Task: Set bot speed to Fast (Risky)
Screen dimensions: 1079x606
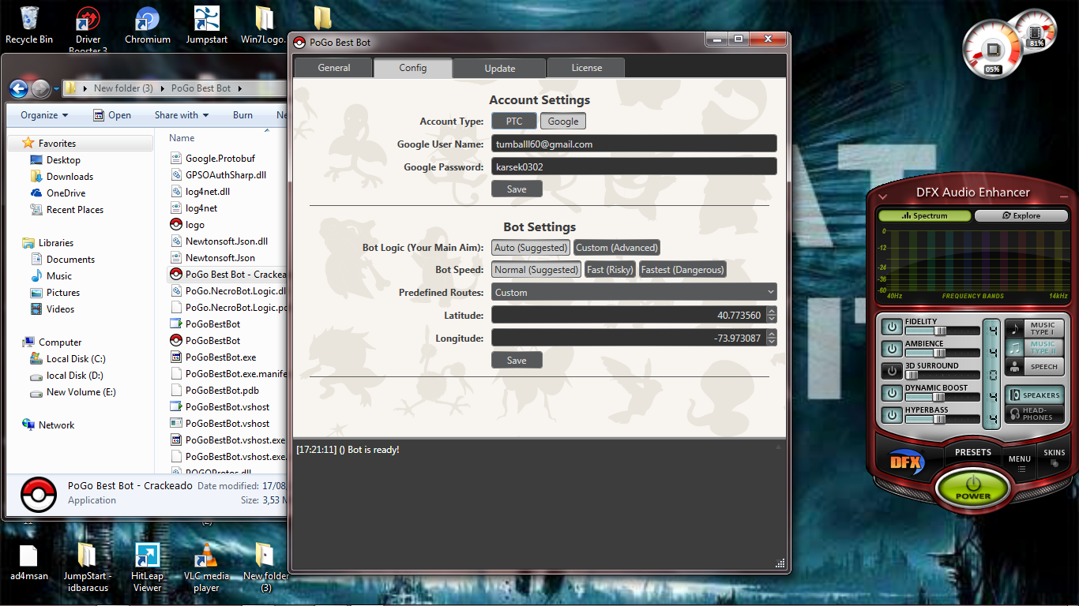Action: click(x=610, y=270)
